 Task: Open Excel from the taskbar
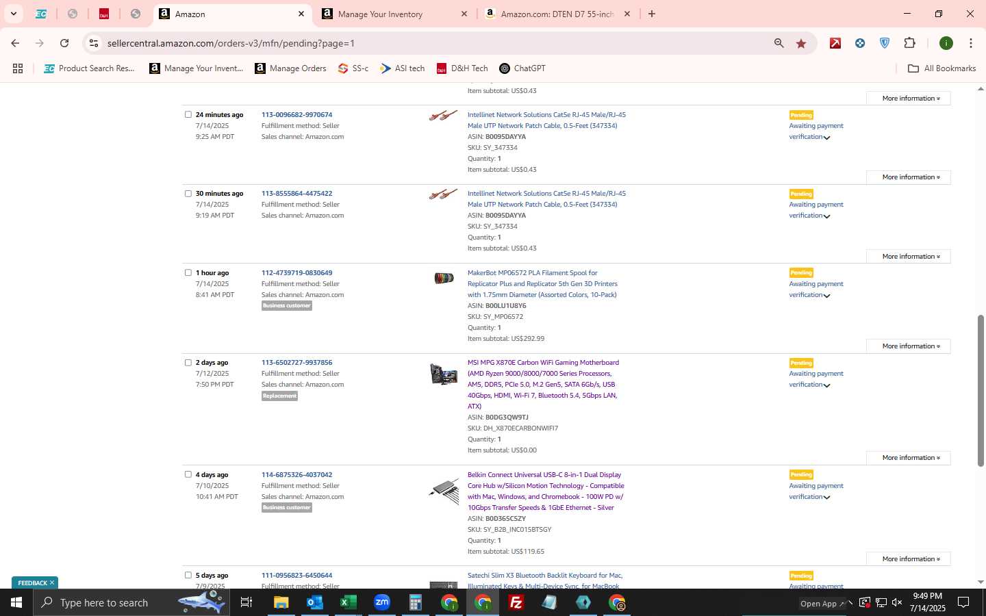348,602
